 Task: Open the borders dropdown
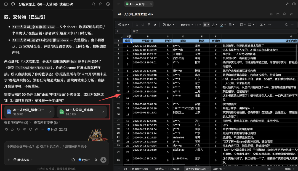point(231,25)
